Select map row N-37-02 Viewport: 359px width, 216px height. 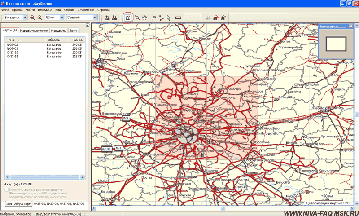click(44, 44)
